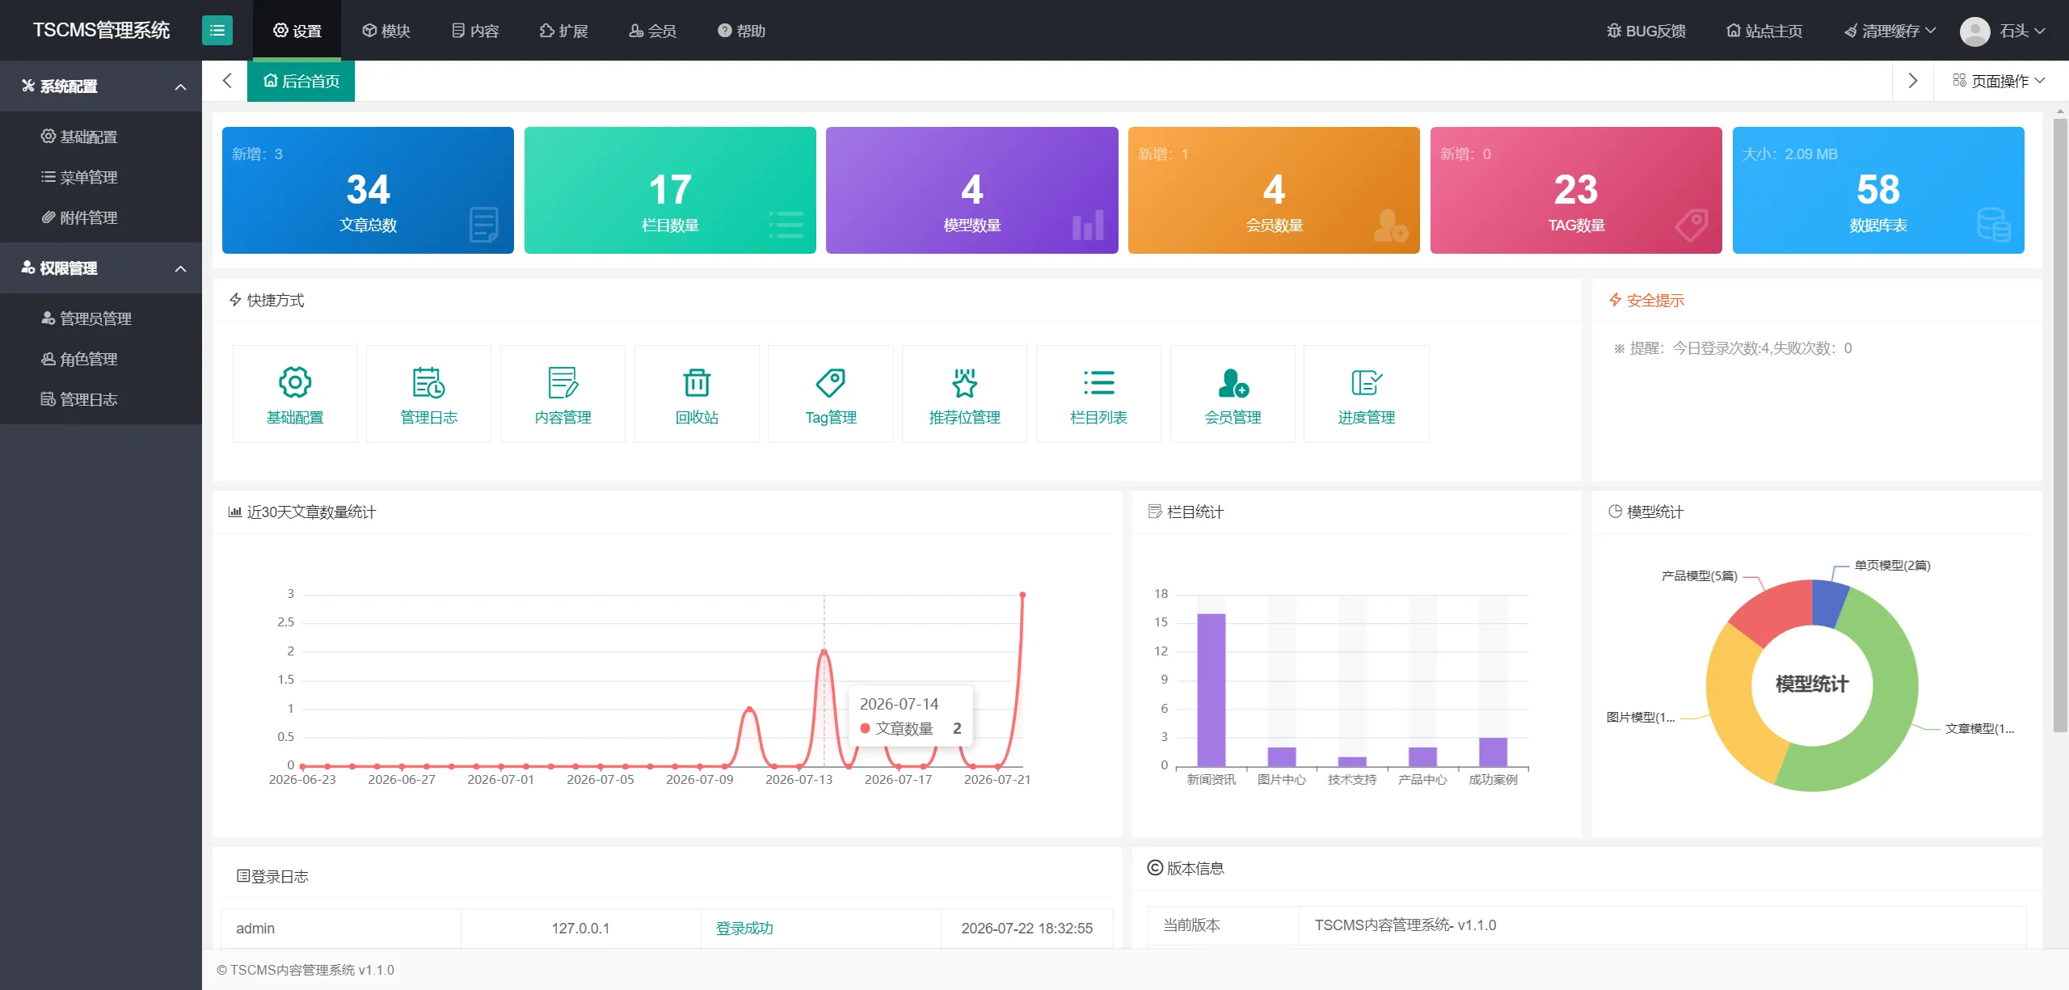2069x990 pixels.
Task: Click the 新闻资讯 bar in 栏目统计
Action: tap(1211, 689)
